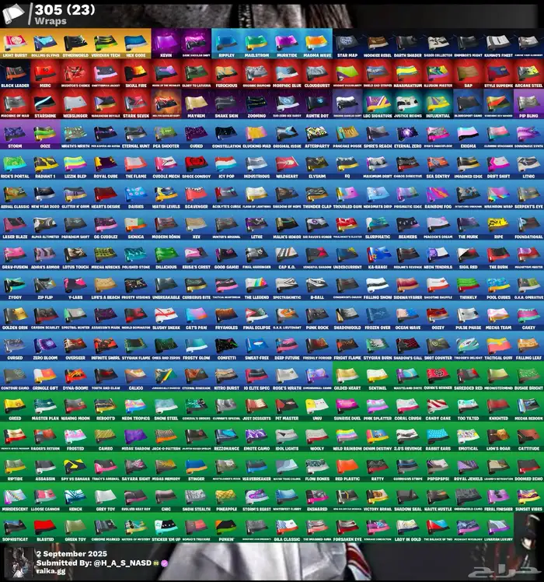Select the Ripe banana wrap
This screenshot has height=582, width=544.
tap(498, 225)
